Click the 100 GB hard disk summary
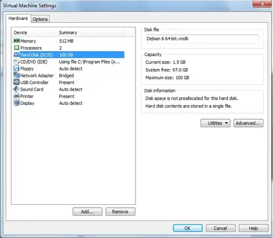 pos(66,55)
